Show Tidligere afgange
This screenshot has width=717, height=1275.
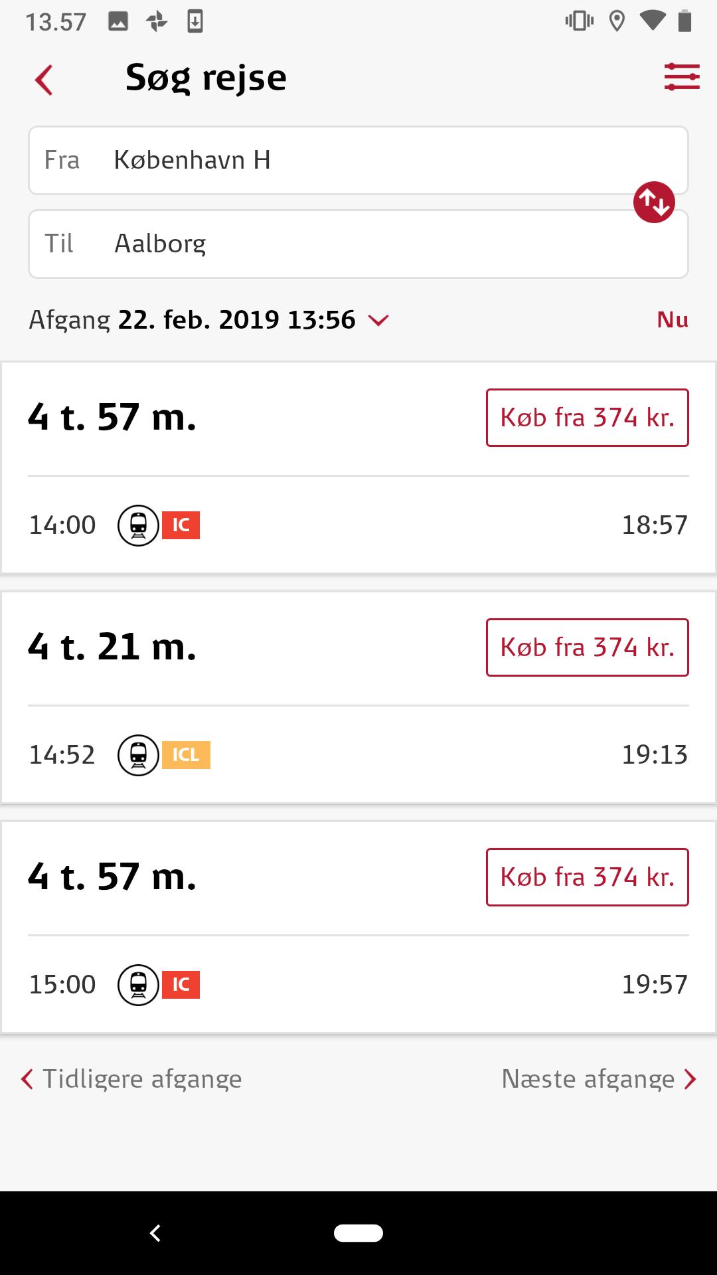(x=133, y=1079)
